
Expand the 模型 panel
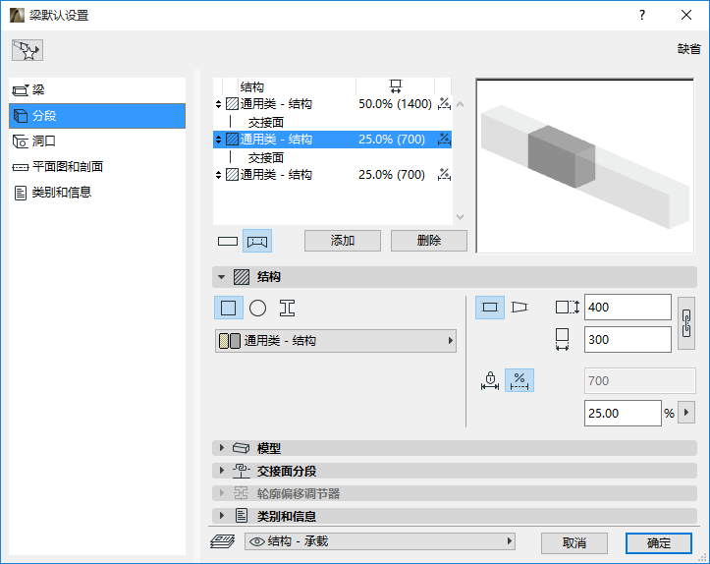(221, 448)
